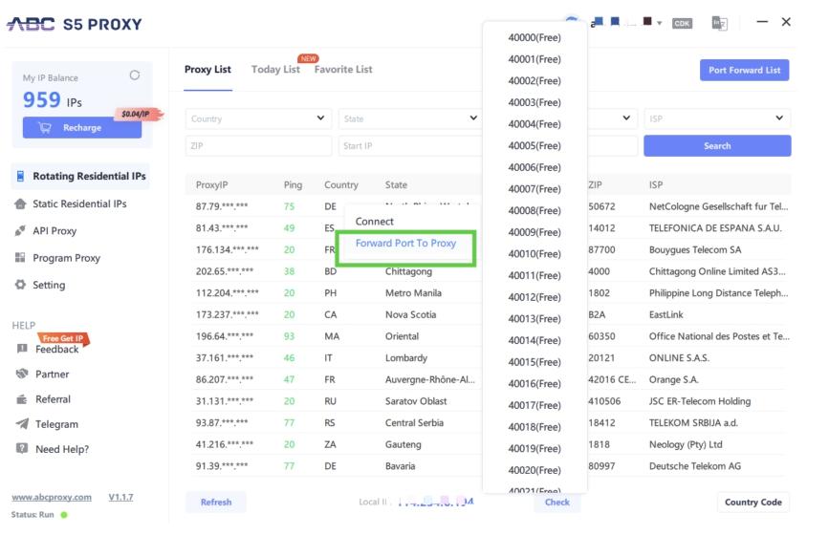Open the Setting gear icon

[x=20, y=285]
